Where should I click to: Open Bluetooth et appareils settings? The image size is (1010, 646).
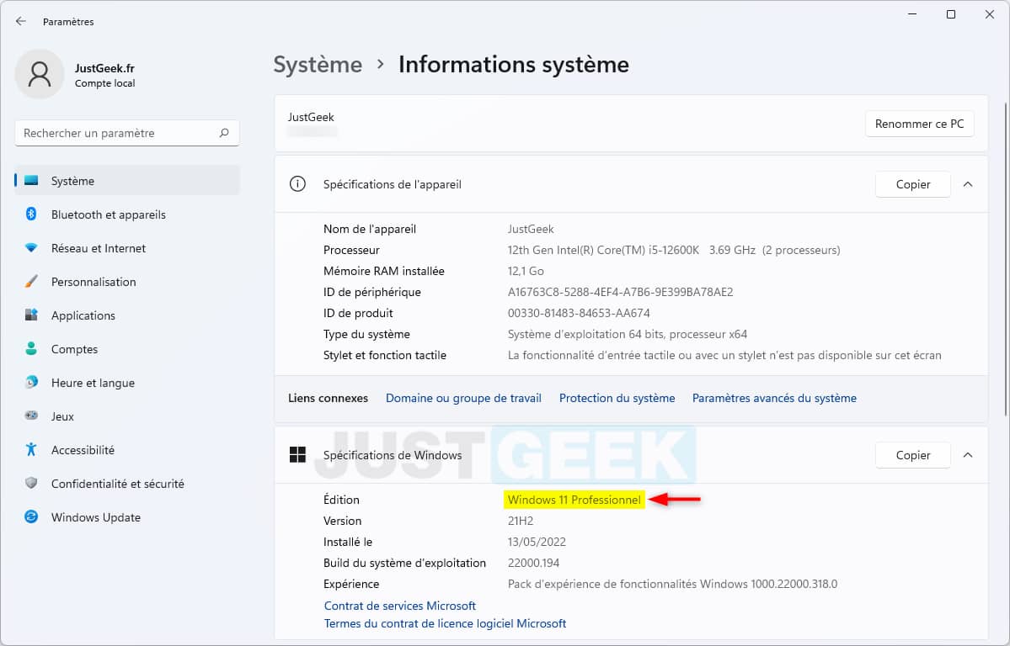point(127,214)
